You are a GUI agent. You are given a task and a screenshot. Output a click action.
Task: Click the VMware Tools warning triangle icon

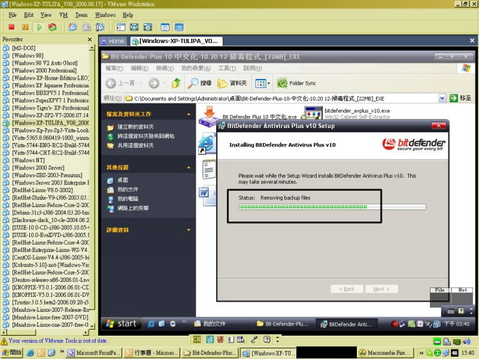pyautogui.click(x=4, y=341)
